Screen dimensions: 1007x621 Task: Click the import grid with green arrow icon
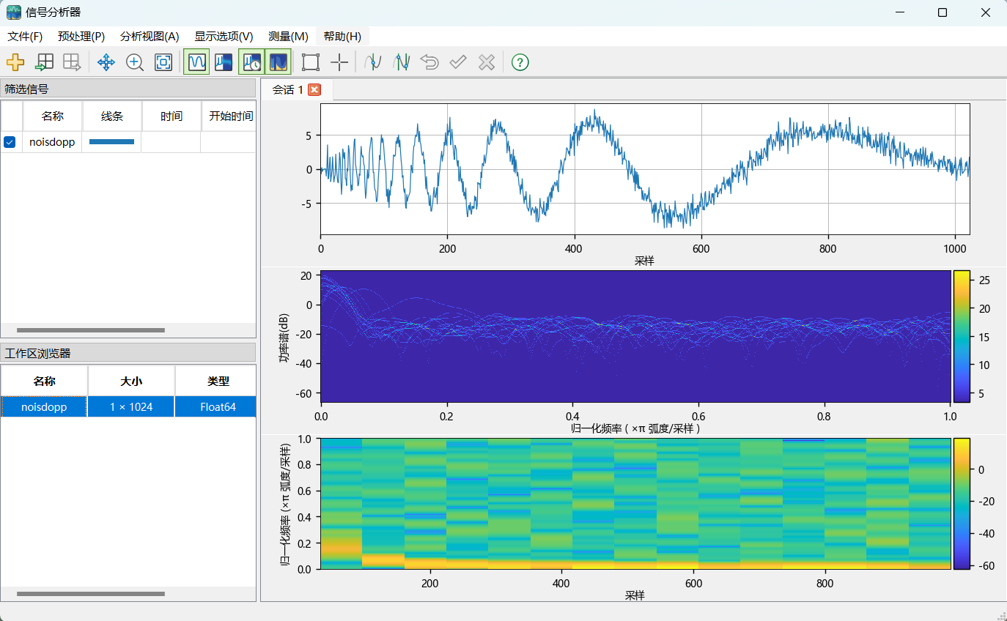pos(45,62)
